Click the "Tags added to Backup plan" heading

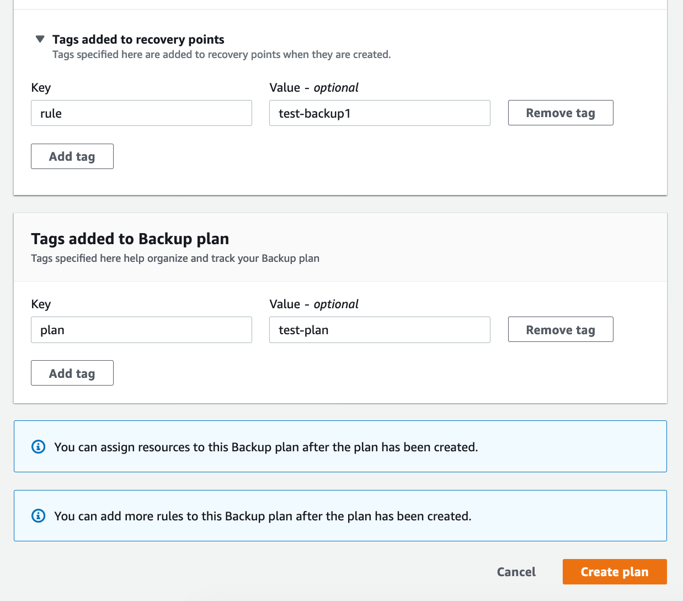pyautogui.click(x=130, y=239)
